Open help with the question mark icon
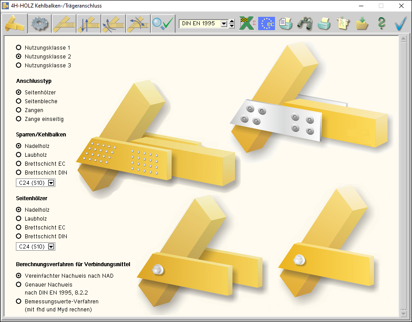Image resolution: width=412 pixels, height=322 pixels. pos(381,23)
